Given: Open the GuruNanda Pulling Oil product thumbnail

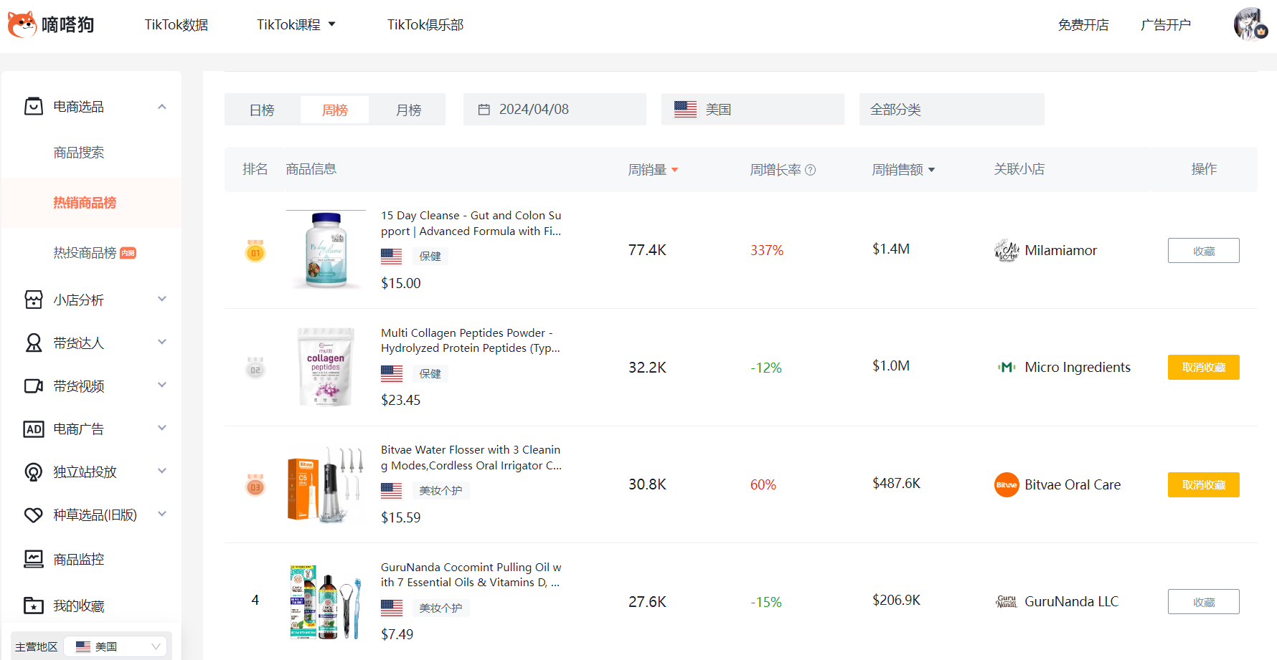Looking at the screenshot, I should (x=326, y=601).
